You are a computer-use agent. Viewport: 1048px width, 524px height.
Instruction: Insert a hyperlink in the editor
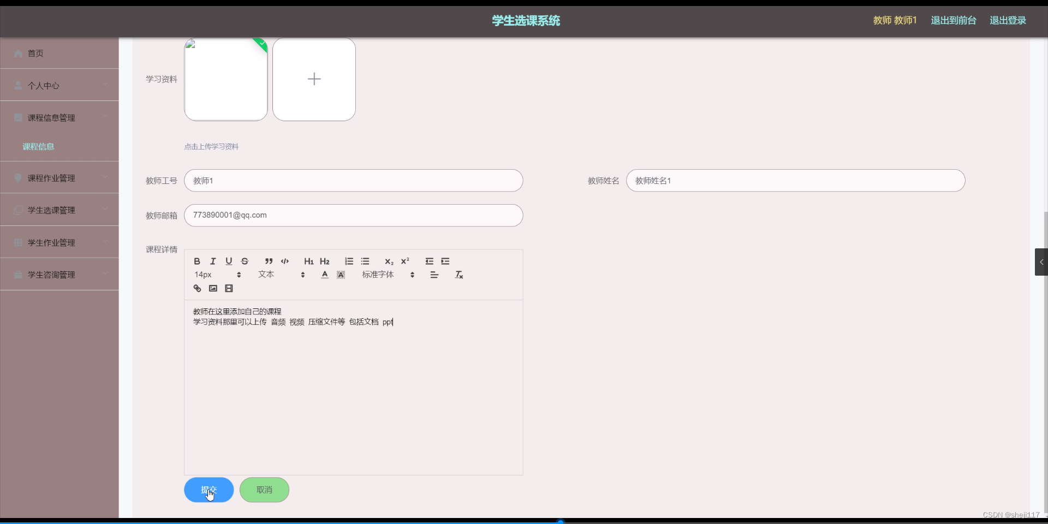click(197, 288)
